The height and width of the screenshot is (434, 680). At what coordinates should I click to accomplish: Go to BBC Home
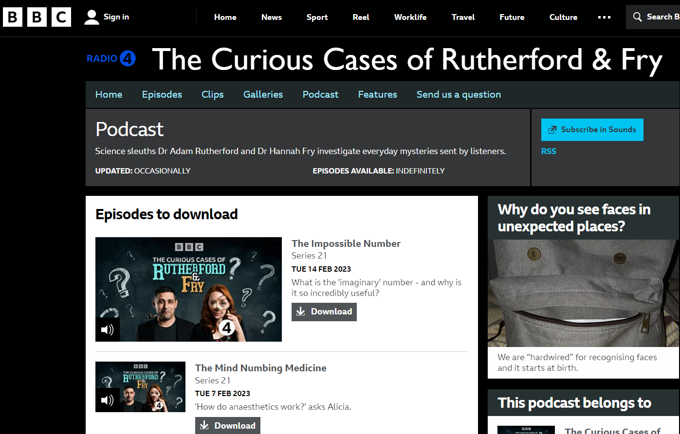click(225, 17)
